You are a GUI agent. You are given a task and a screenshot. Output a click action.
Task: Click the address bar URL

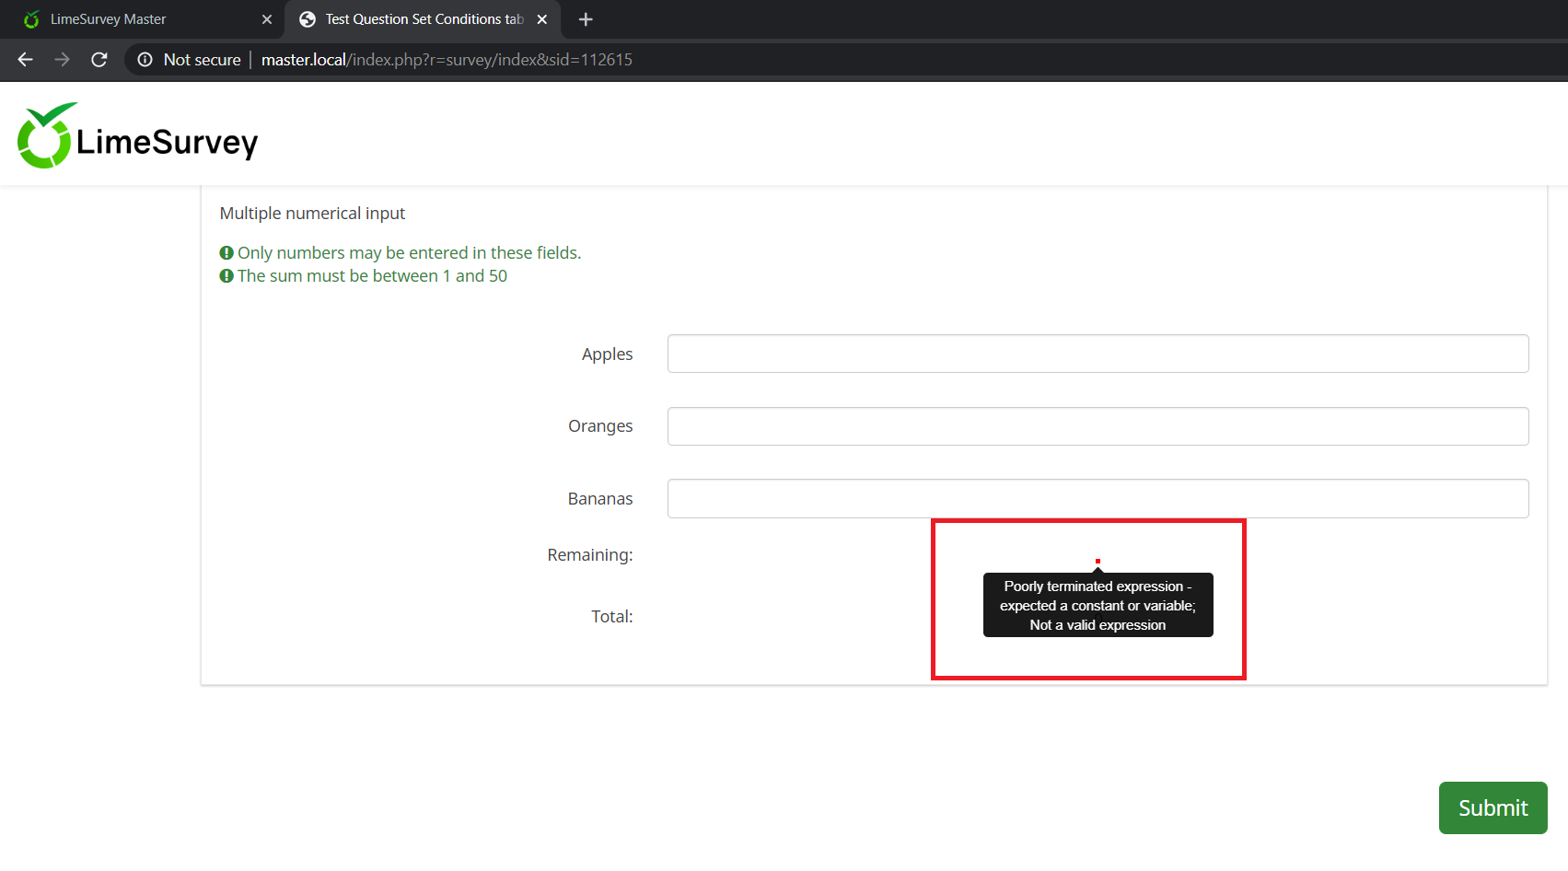tap(447, 60)
